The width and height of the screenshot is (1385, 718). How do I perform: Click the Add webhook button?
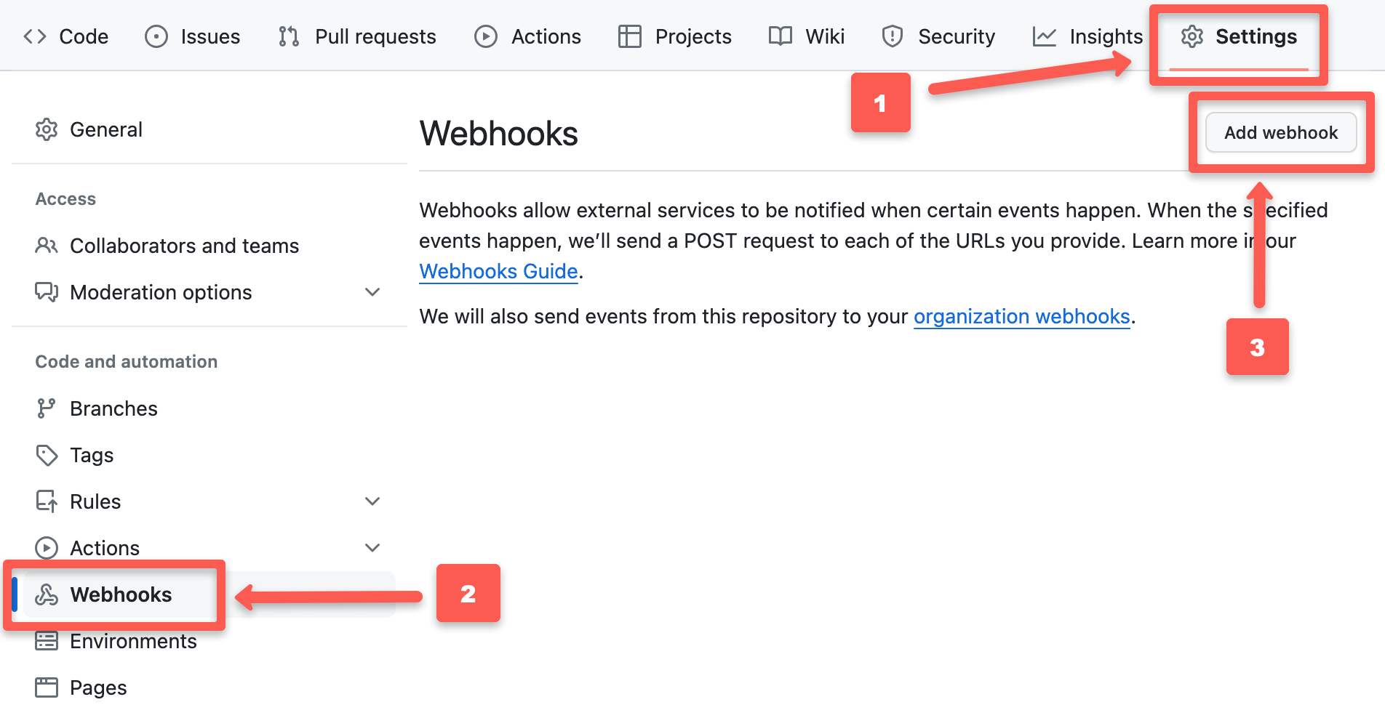tap(1281, 132)
